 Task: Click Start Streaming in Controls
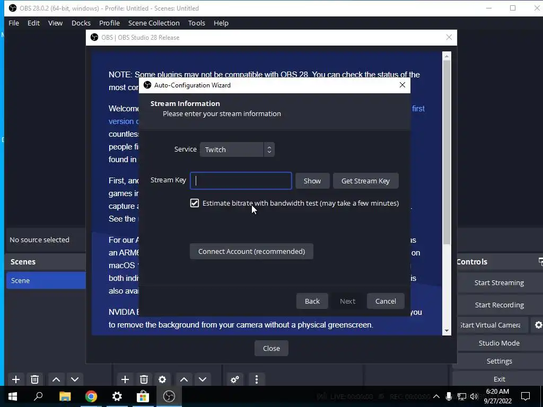pos(499,283)
